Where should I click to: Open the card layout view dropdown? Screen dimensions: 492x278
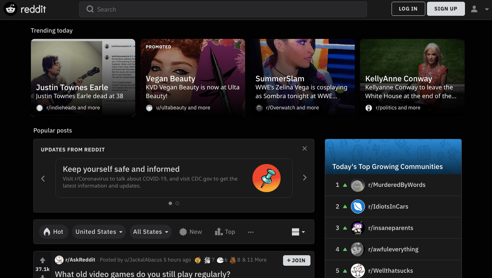coord(298,231)
